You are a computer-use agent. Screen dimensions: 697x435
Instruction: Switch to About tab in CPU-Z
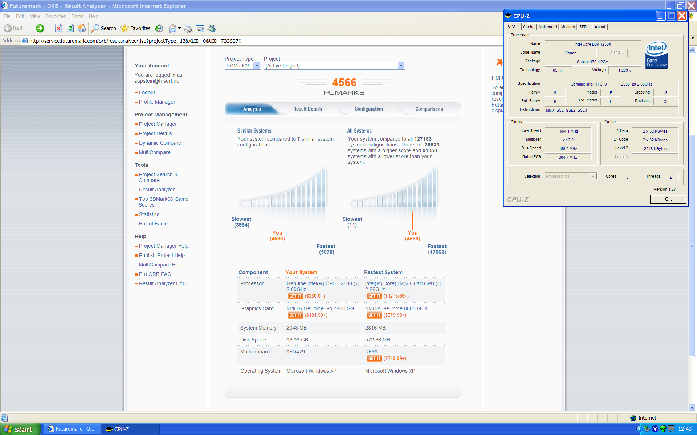(x=600, y=27)
